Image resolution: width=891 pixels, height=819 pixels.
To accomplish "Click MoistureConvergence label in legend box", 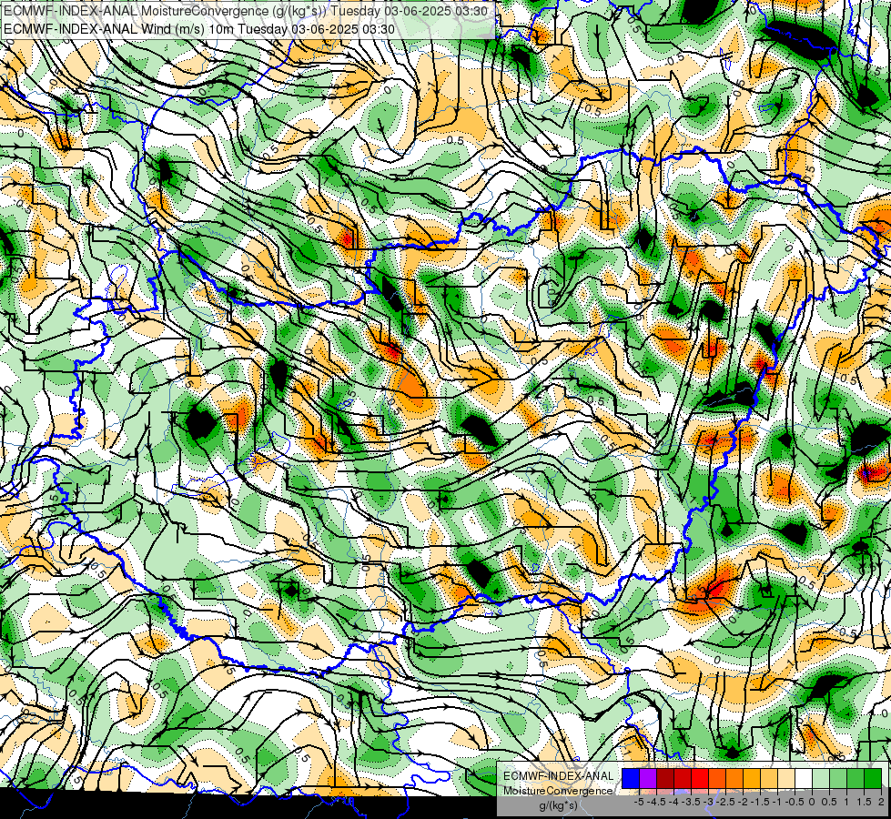I will [558, 791].
